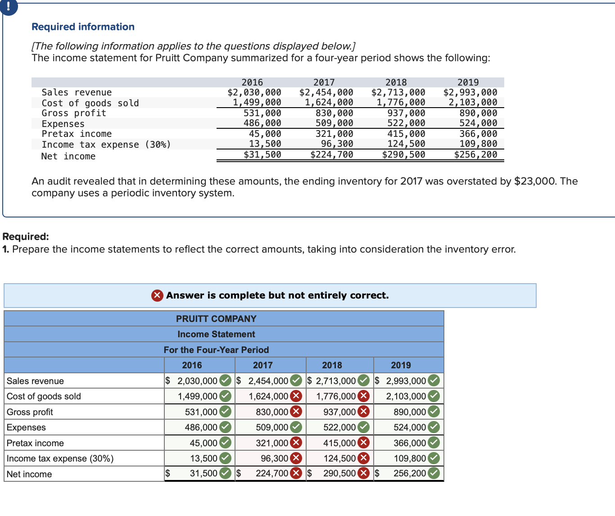Click red X beside 2018 pretax income 415,000
The height and width of the screenshot is (516, 615).
click(x=364, y=443)
